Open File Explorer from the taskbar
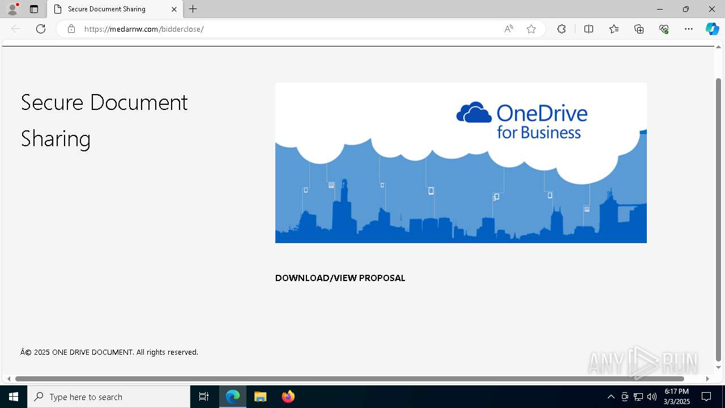Viewport: 725px width, 408px height. (x=261, y=397)
